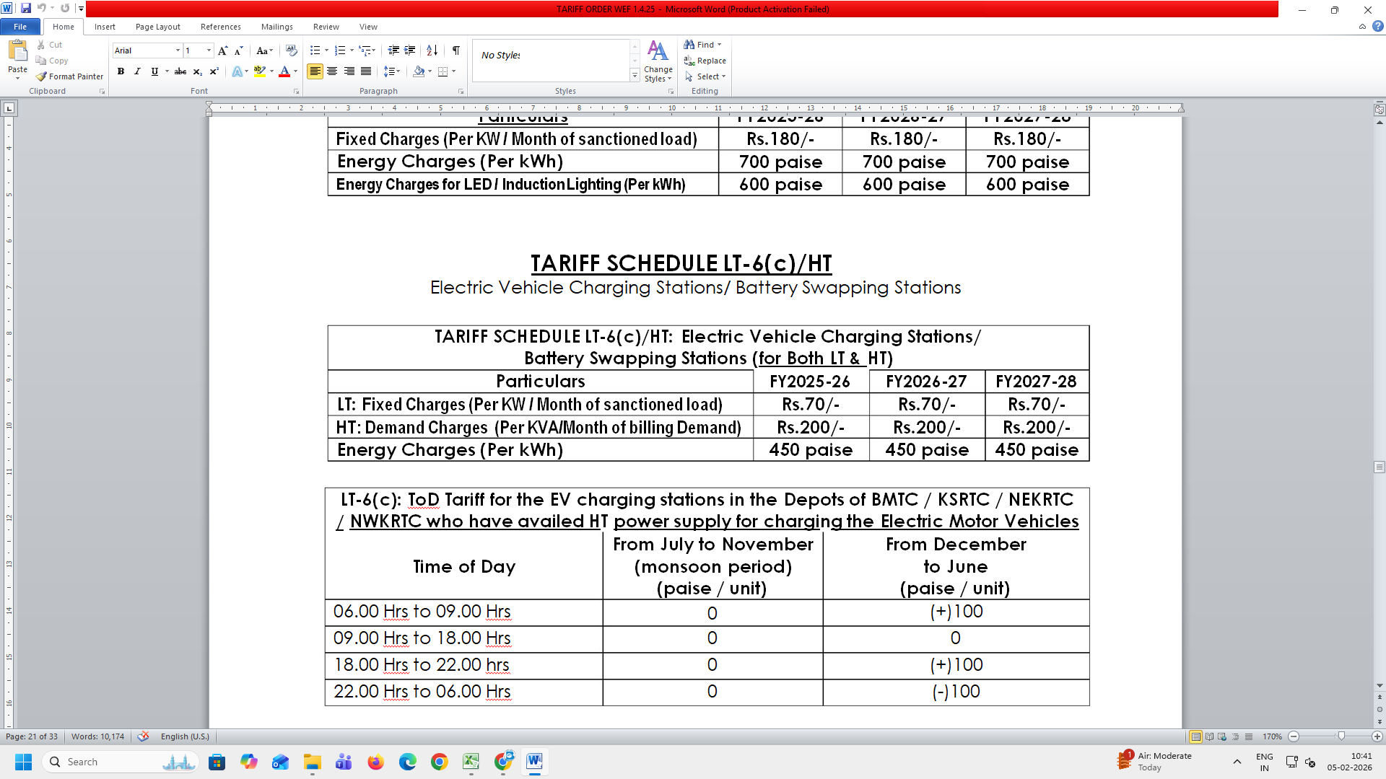The height and width of the screenshot is (779, 1386).
Task: Click the Grow Font icon
Action: click(222, 50)
